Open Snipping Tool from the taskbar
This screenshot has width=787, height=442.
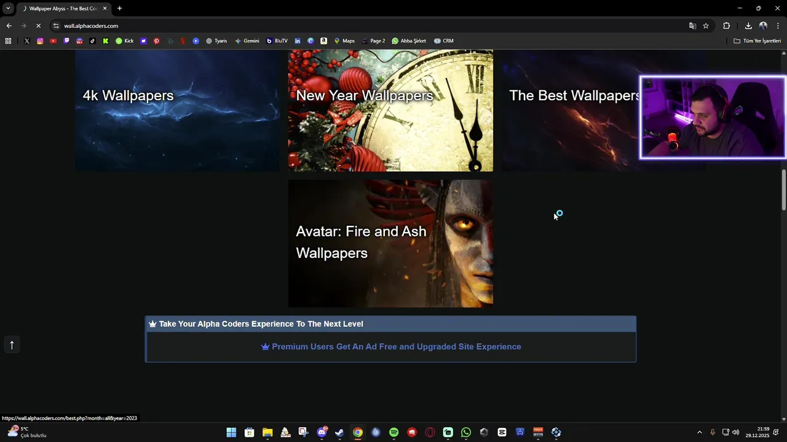(303, 432)
